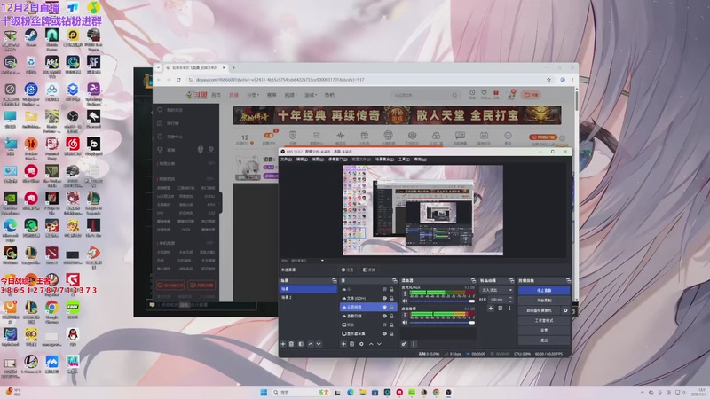Open OBS 工具 menu
This screenshot has width=710, height=399.
coord(404,160)
